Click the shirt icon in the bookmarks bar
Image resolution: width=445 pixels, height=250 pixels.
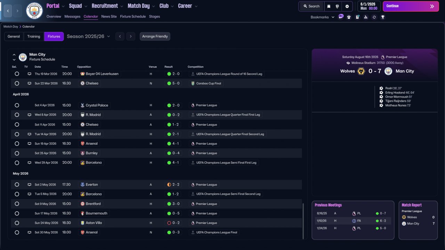349,17
